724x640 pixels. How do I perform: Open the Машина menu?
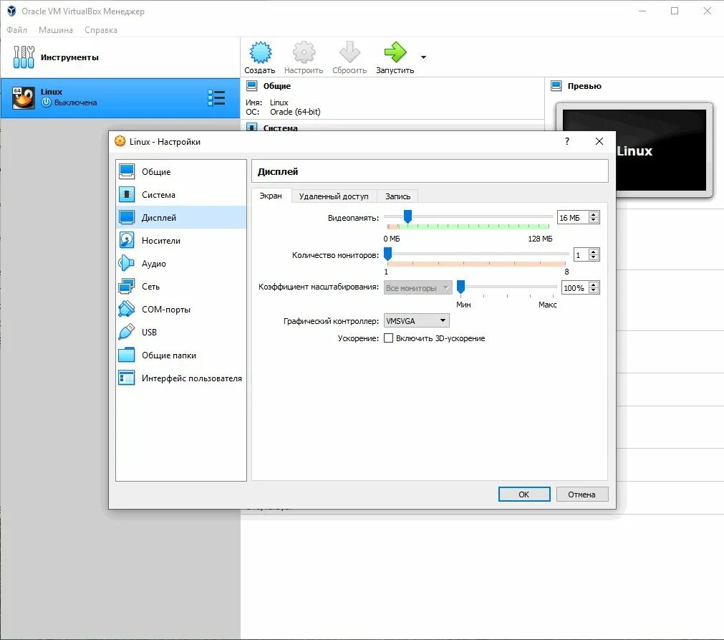[56, 30]
